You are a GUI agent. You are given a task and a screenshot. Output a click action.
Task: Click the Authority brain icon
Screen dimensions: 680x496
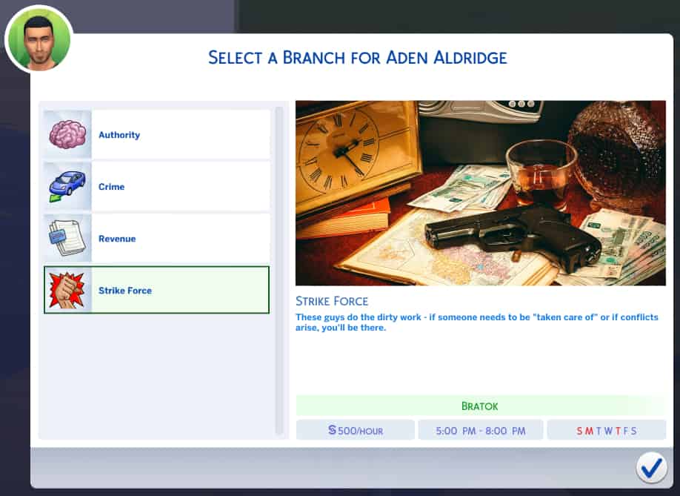tap(67, 135)
